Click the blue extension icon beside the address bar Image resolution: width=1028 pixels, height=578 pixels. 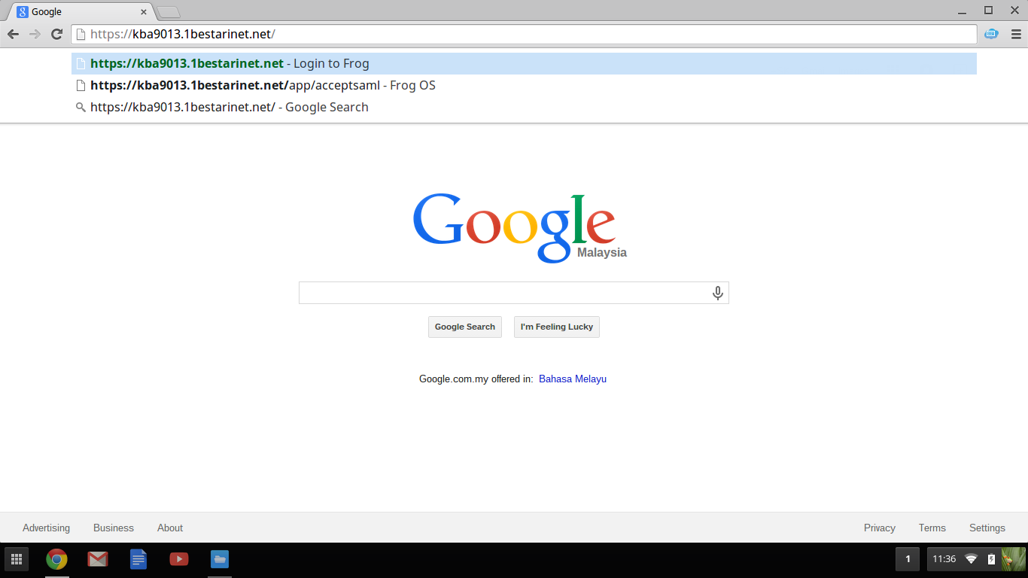pyautogui.click(x=991, y=34)
